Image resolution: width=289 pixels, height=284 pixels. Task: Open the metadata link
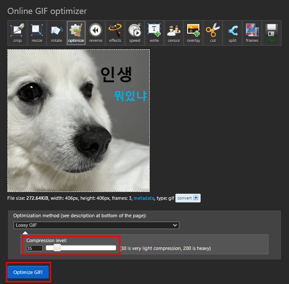click(x=144, y=198)
